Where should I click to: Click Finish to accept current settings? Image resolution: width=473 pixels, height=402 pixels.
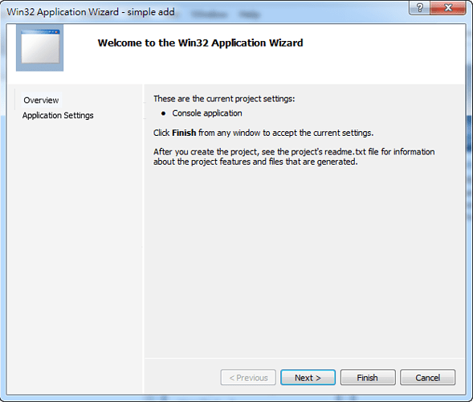368,377
